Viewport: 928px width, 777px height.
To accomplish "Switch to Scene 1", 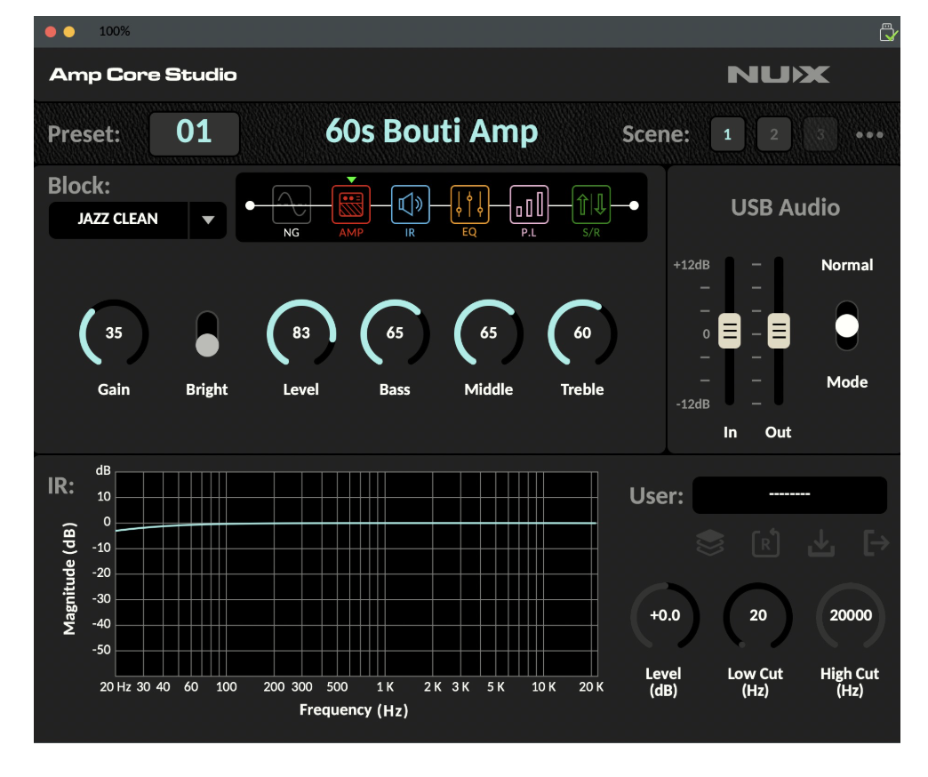I will click(x=728, y=135).
